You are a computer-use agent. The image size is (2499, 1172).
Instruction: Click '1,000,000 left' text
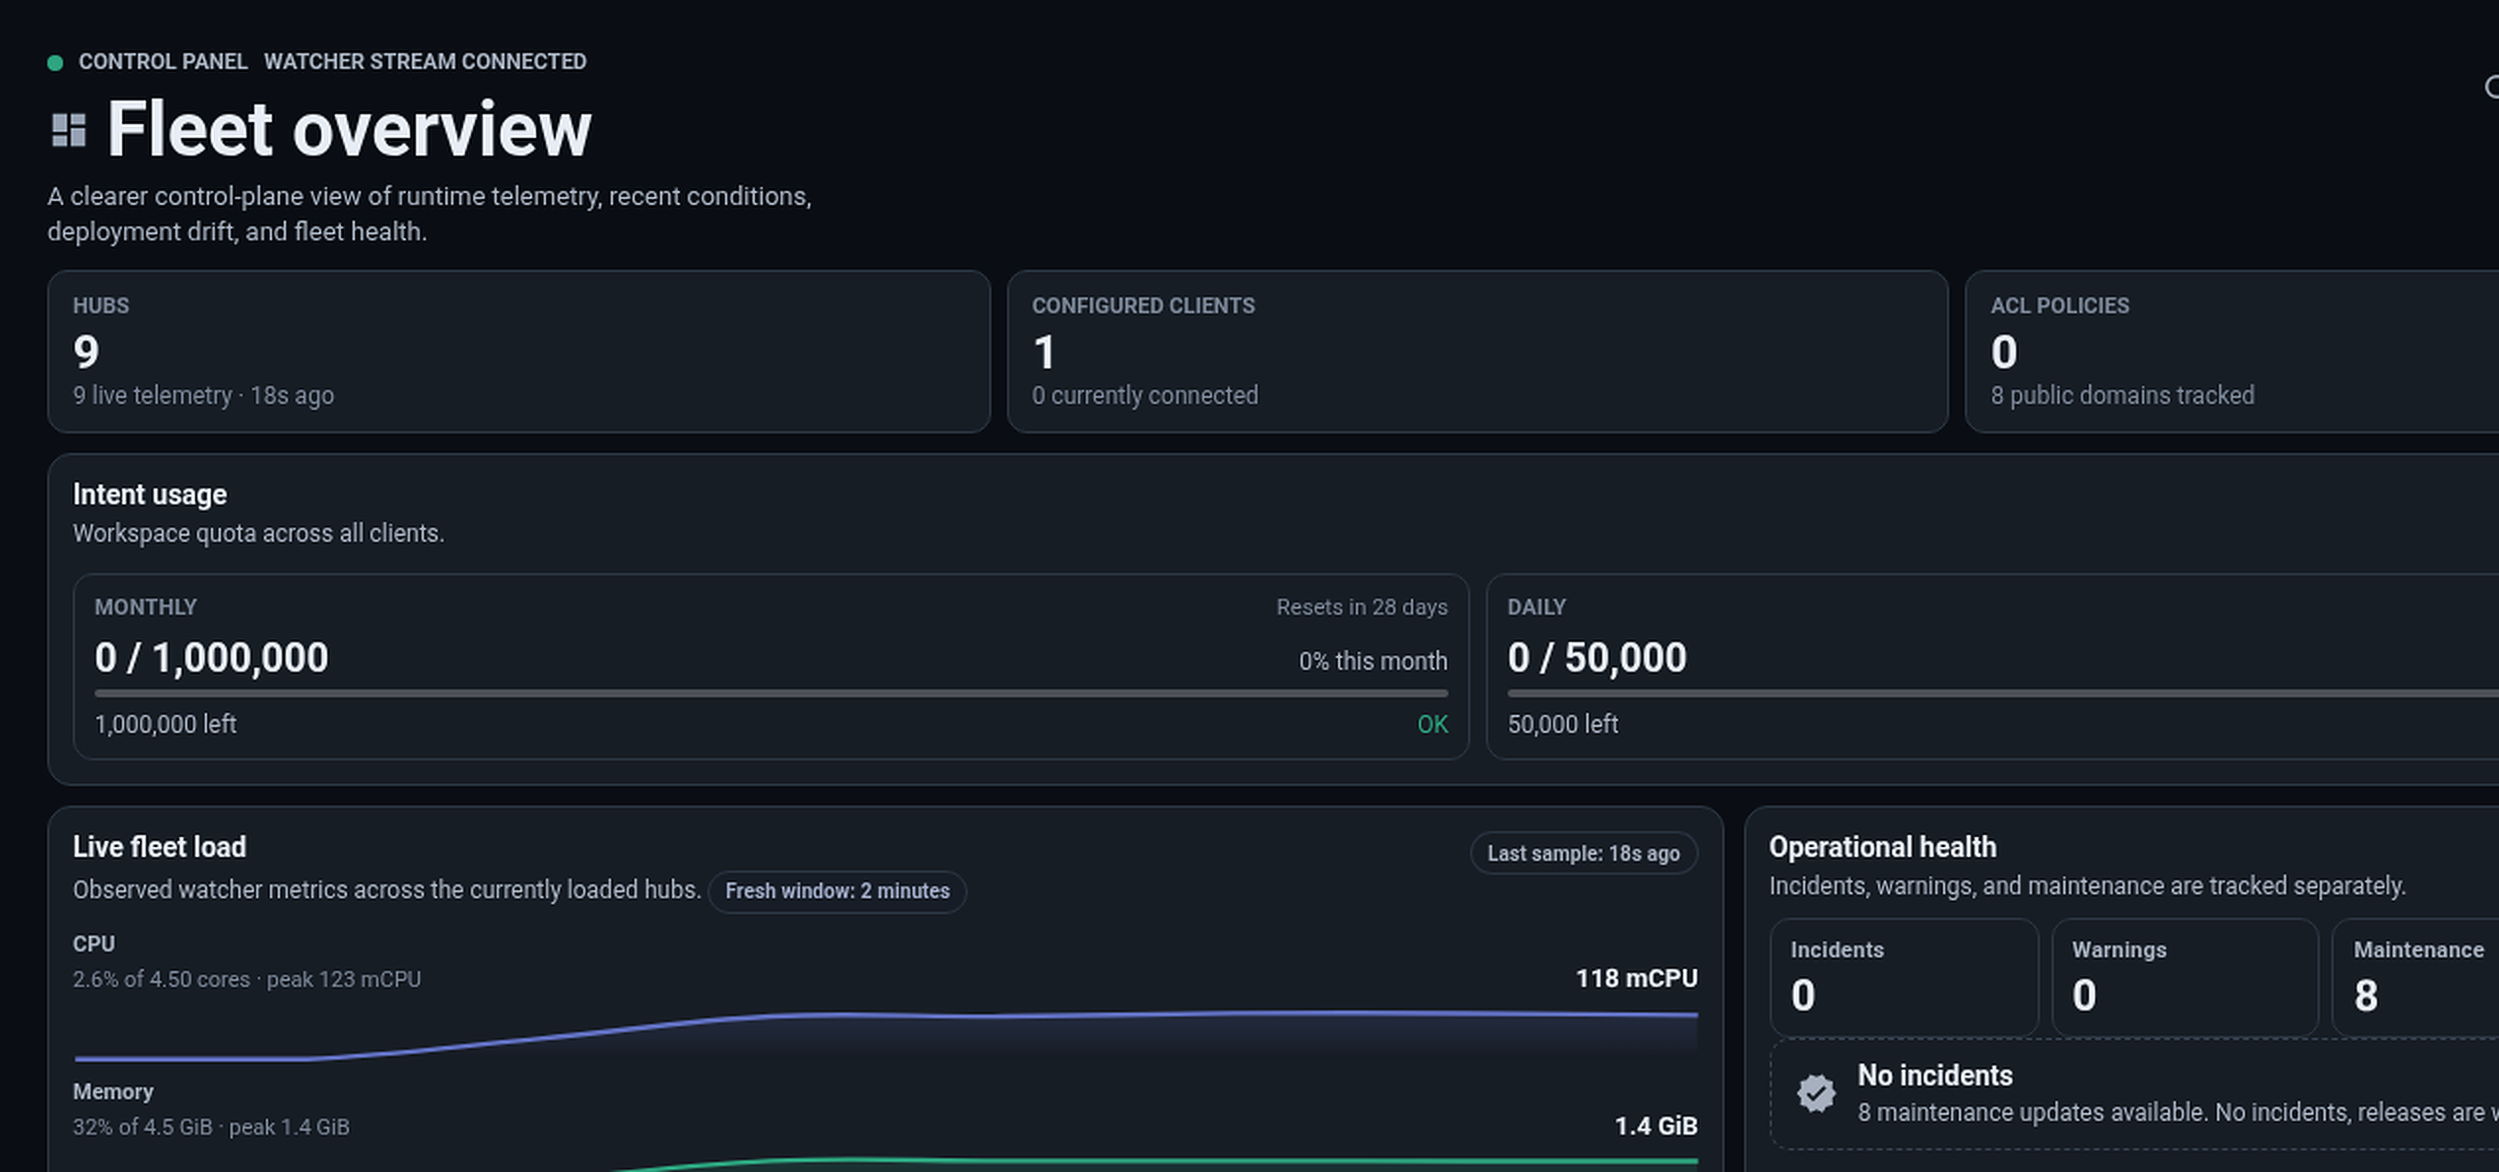166,725
